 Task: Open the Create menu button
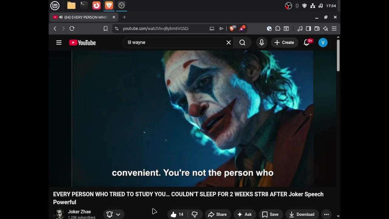(x=284, y=43)
